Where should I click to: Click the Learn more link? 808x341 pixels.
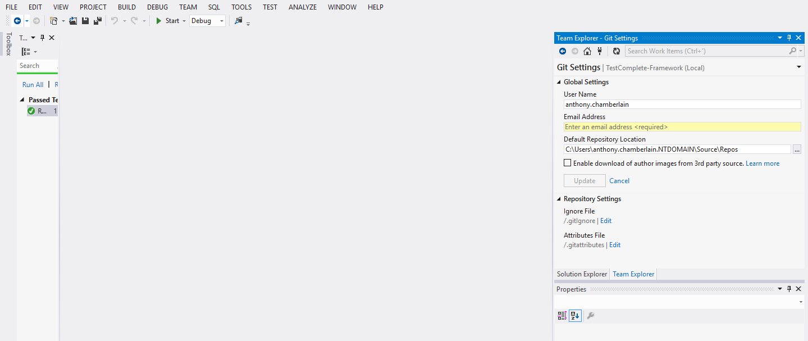click(762, 163)
